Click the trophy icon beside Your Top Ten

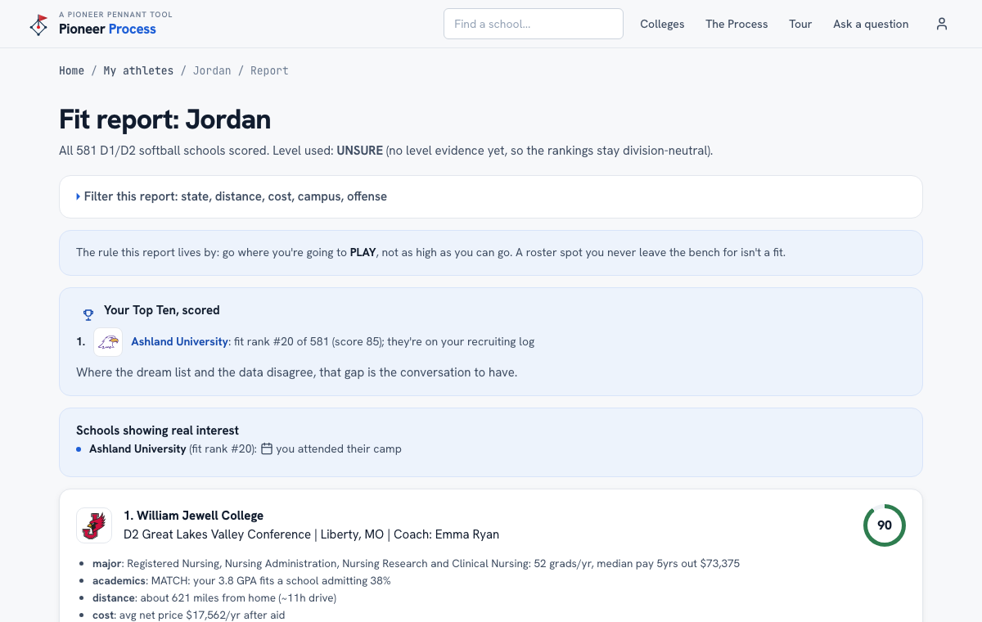(x=88, y=314)
